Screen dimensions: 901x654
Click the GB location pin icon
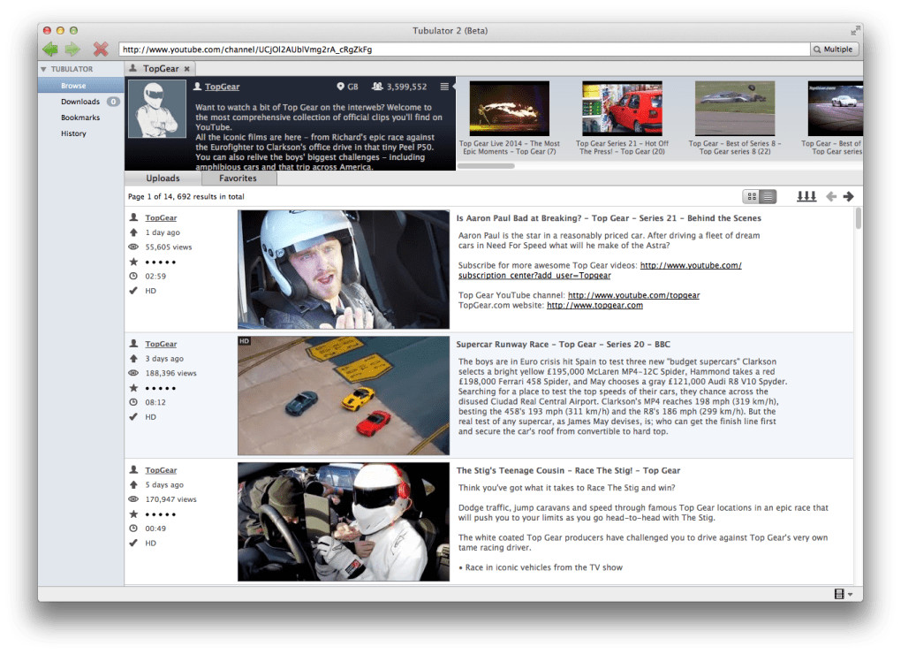click(340, 87)
